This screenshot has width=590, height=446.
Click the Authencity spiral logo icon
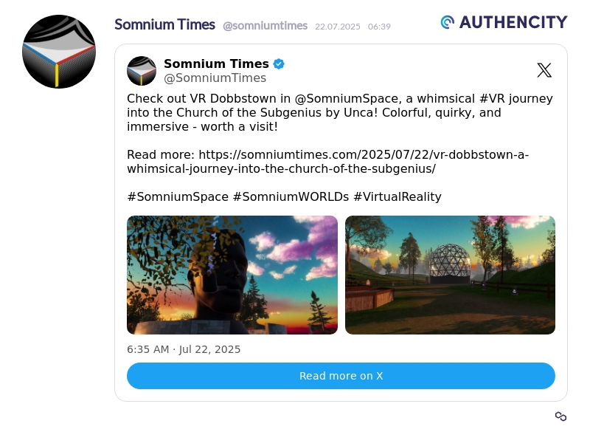point(448,22)
